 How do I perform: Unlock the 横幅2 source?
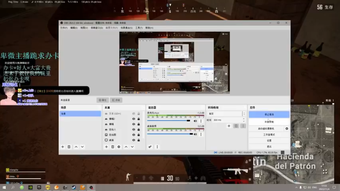pyautogui.click(x=139, y=119)
